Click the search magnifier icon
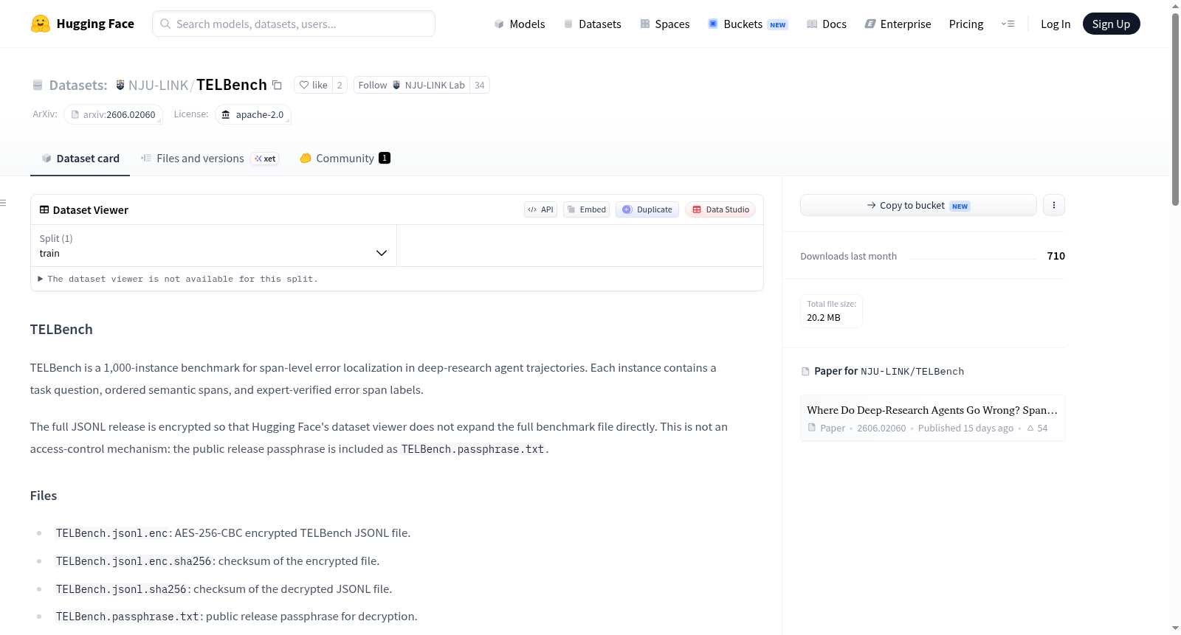 (x=166, y=24)
